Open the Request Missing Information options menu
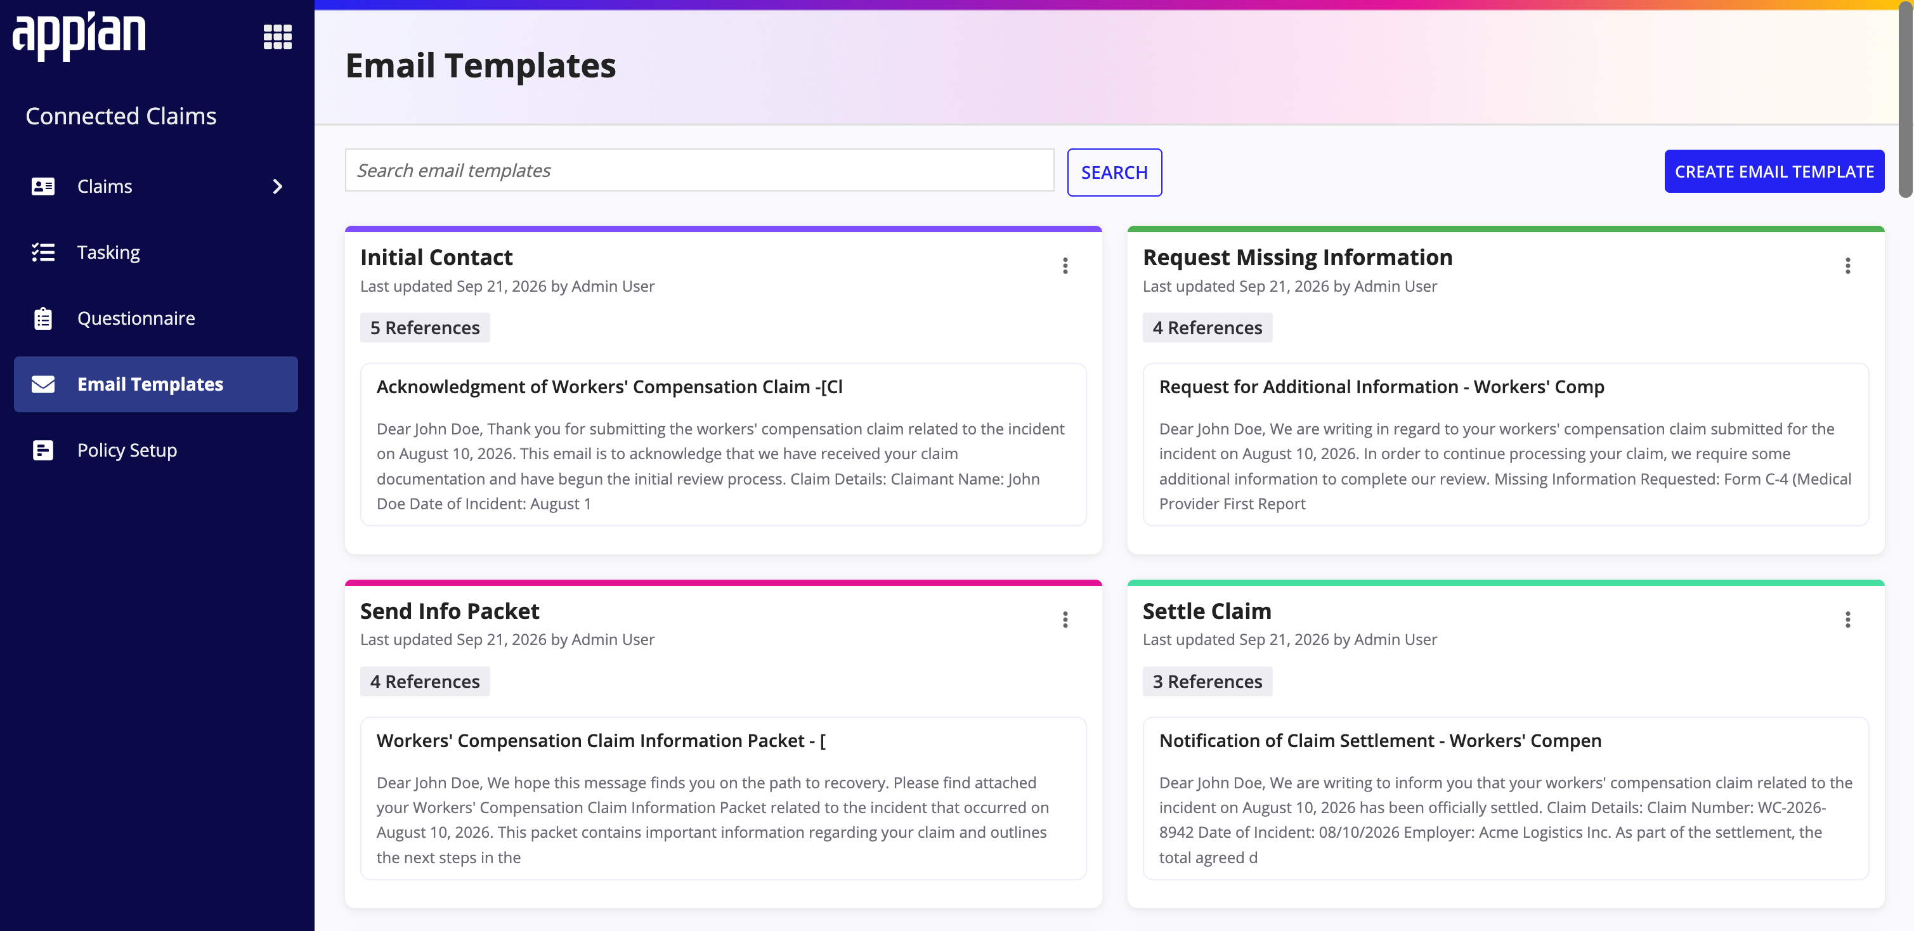 pyautogui.click(x=1847, y=266)
